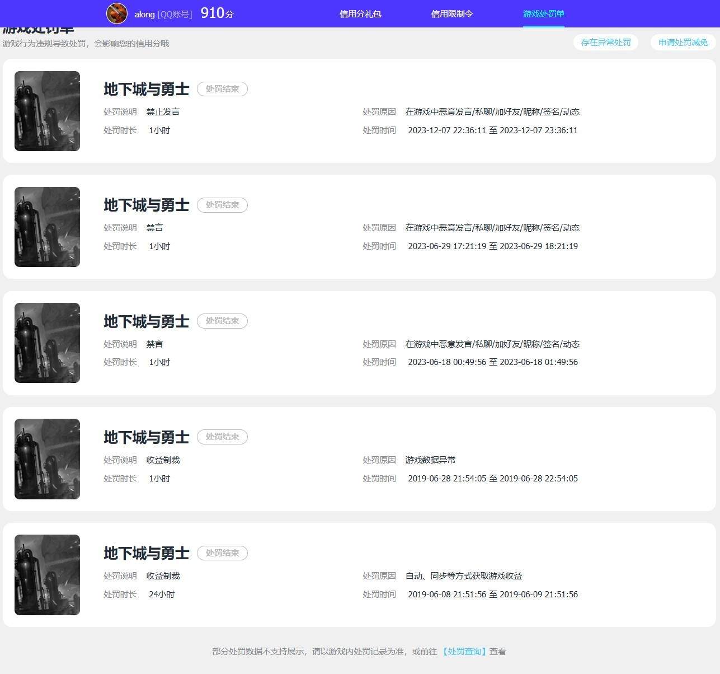Click game thumbnail of 2023-12-07 penalty
The image size is (720, 674).
tap(47, 111)
